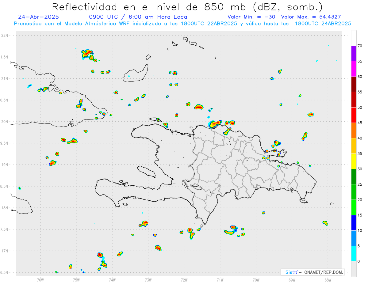Viewport: 368px width, 284px height.
Task: Click the grey below-zero colorbar segment
Action: point(354,269)
